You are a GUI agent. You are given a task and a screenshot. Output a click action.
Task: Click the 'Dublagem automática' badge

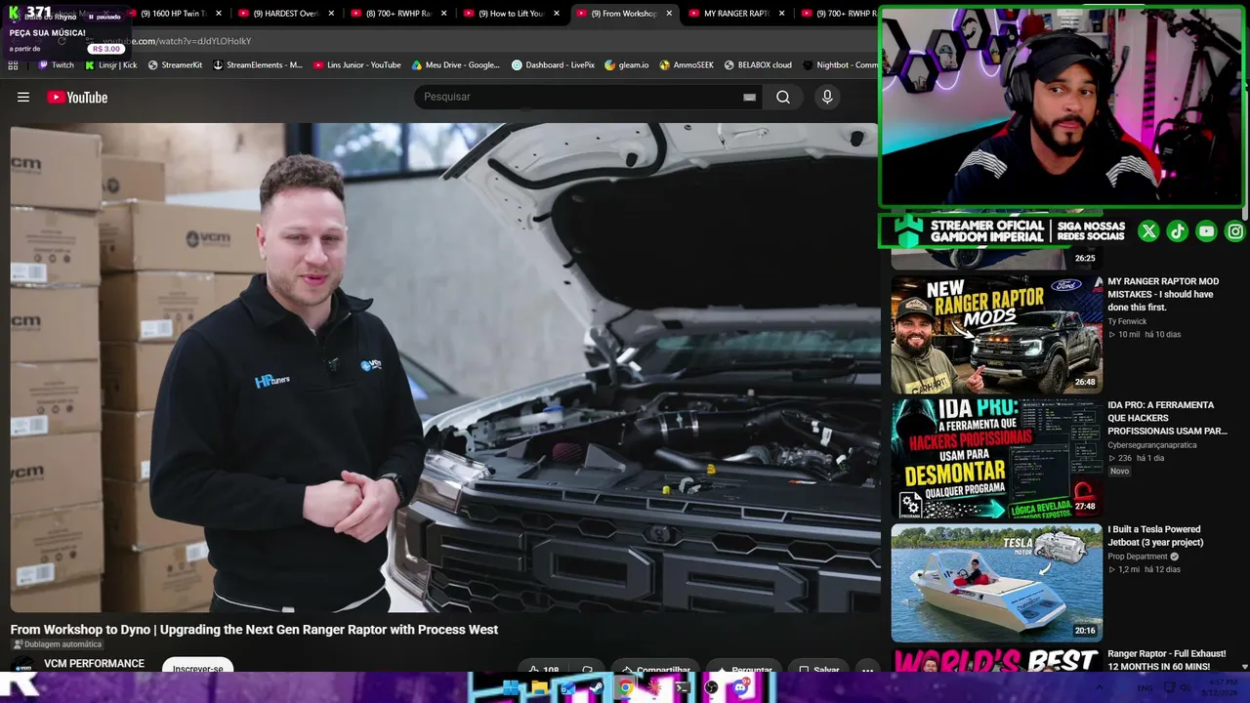tap(57, 644)
